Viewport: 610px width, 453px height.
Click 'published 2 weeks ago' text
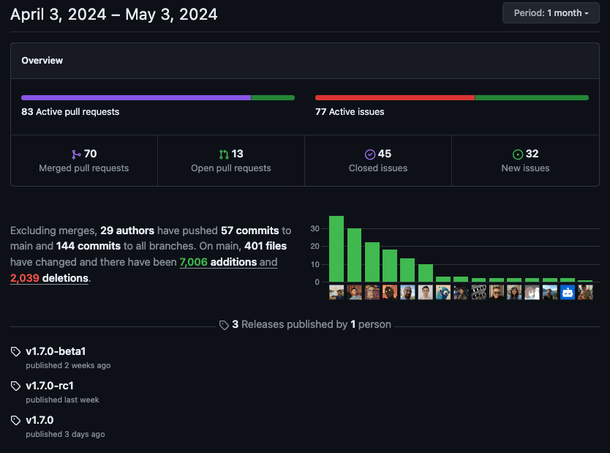(68, 365)
